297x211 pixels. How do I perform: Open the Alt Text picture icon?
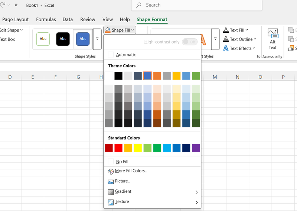(273, 33)
